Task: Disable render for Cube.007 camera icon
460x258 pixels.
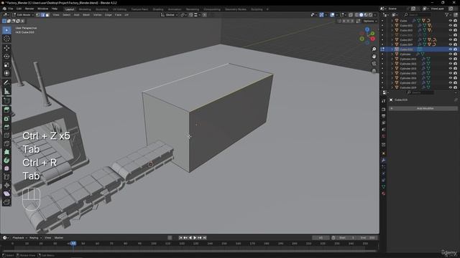Action: 455,40
